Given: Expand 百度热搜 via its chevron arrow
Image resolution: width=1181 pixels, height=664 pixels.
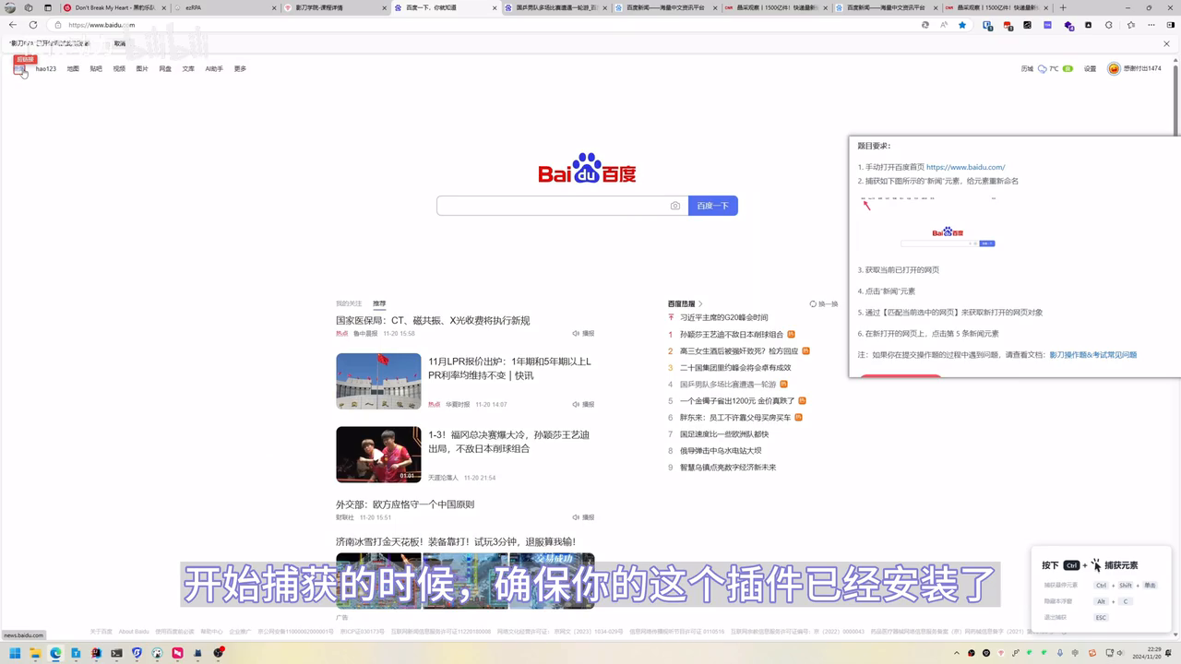Looking at the screenshot, I should [699, 302].
